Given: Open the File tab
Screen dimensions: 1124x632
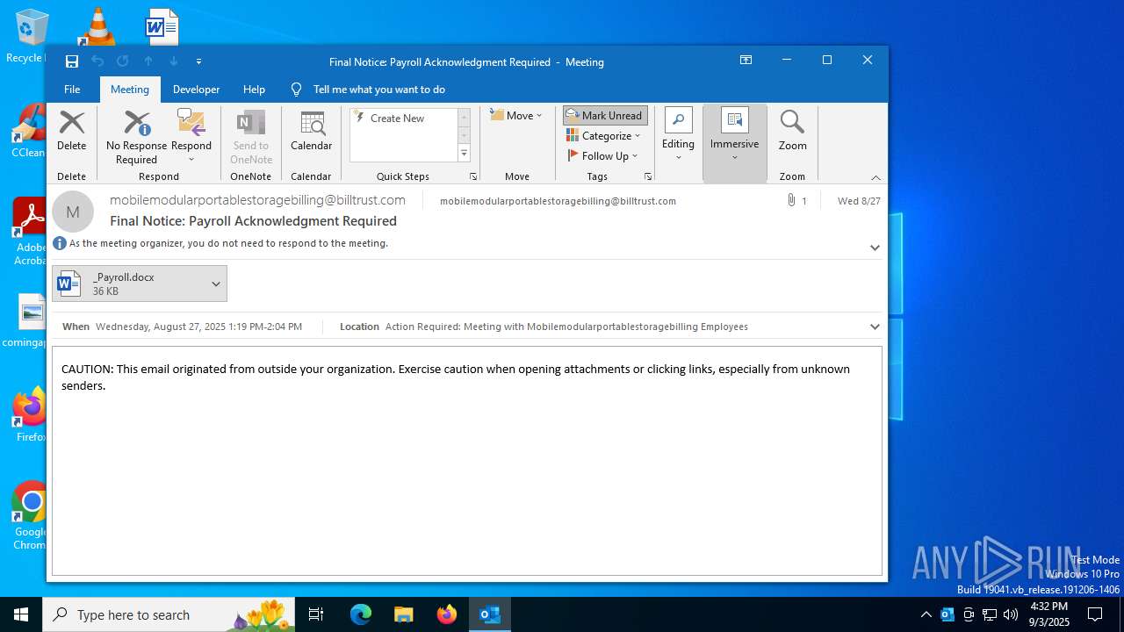Looking at the screenshot, I should coord(72,89).
